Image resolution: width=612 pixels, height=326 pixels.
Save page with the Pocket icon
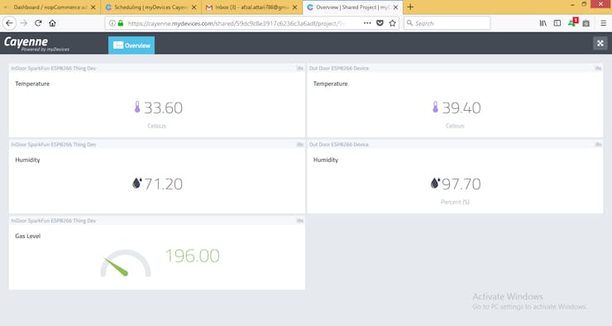(380, 23)
